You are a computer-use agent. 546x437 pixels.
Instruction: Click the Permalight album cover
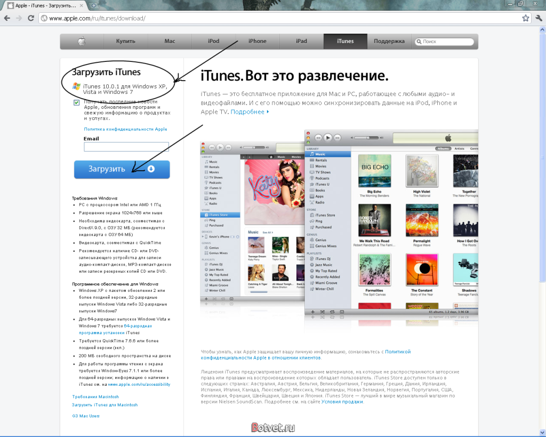pyautogui.click(x=422, y=220)
